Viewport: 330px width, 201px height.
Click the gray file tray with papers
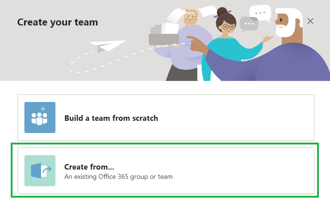point(164,34)
